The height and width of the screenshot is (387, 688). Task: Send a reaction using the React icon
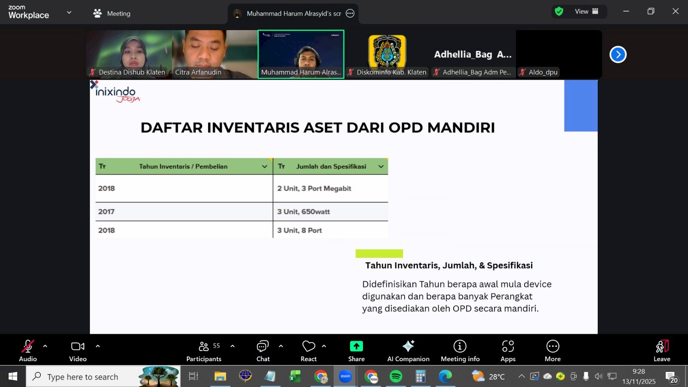coord(308,349)
